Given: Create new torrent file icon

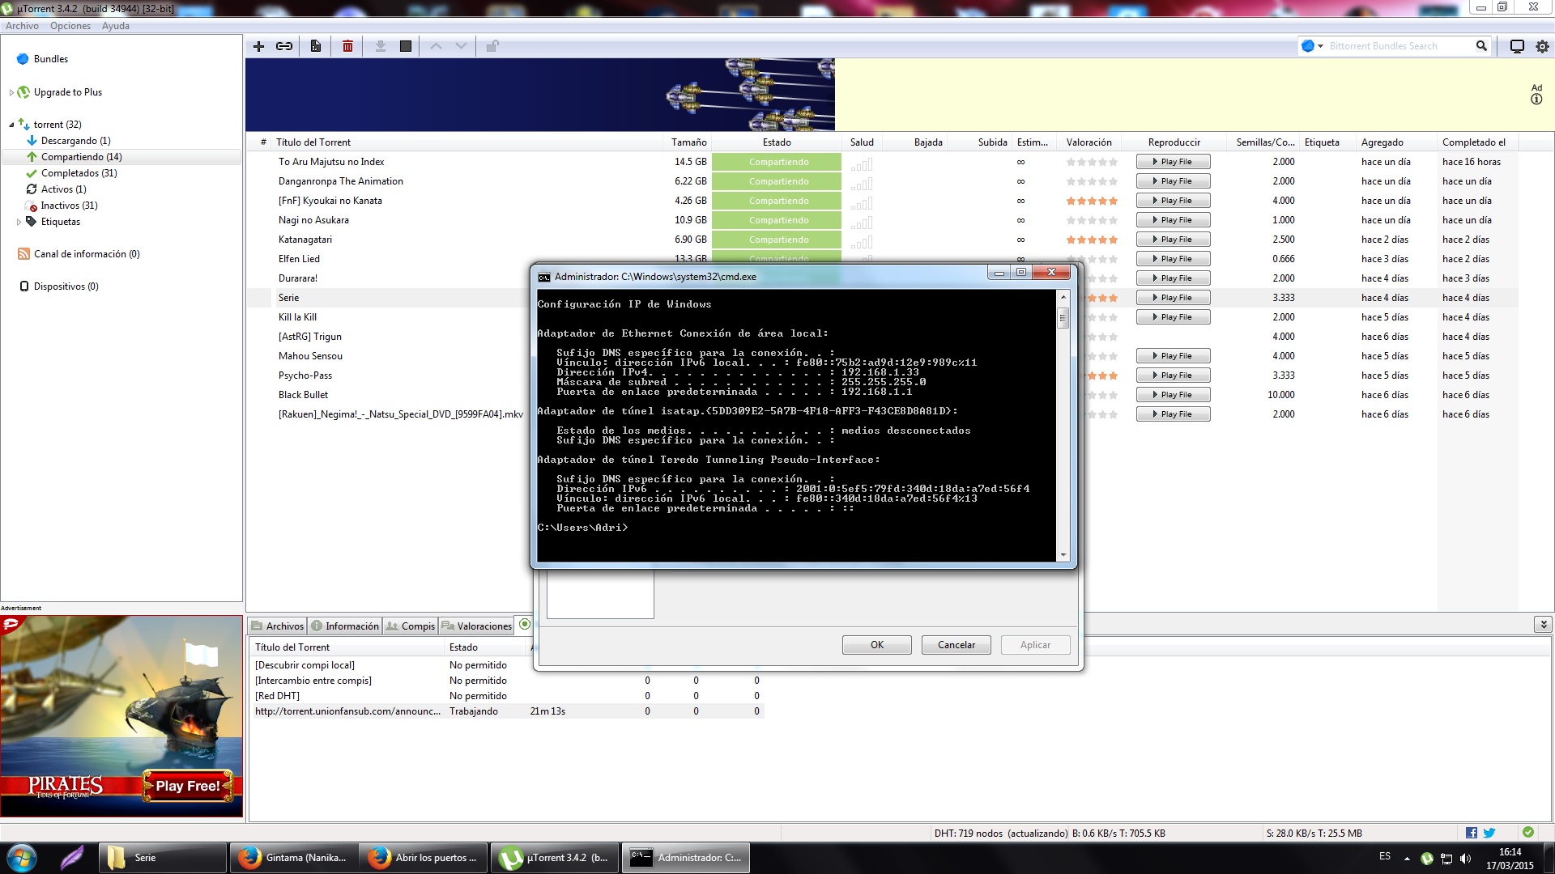Looking at the screenshot, I should click(x=316, y=46).
